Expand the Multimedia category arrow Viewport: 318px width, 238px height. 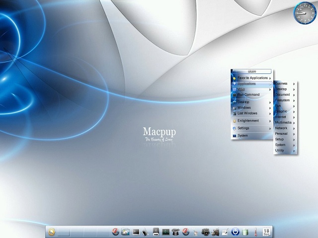[294, 123]
